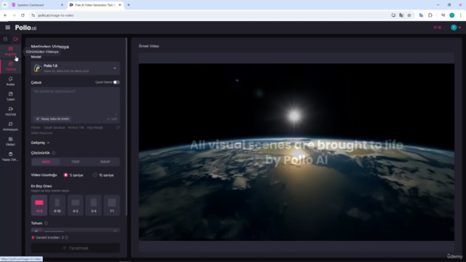Open the Chrome profile avatar

click(451, 15)
